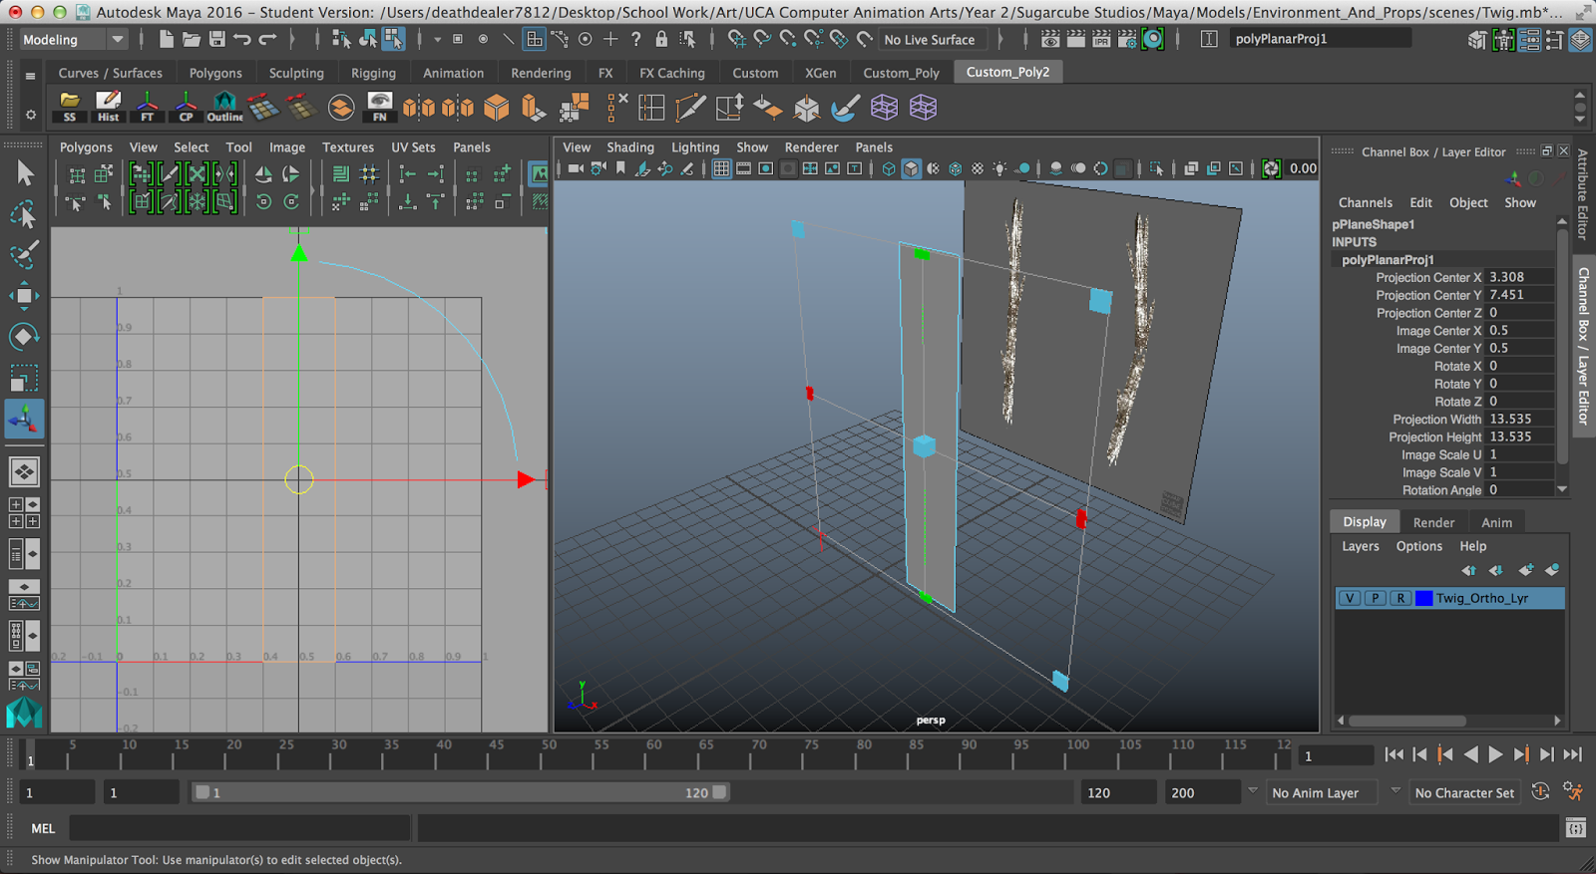Click the Lasso selection tool
The width and height of the screenshot is (1596, 874).
point(24,214)
